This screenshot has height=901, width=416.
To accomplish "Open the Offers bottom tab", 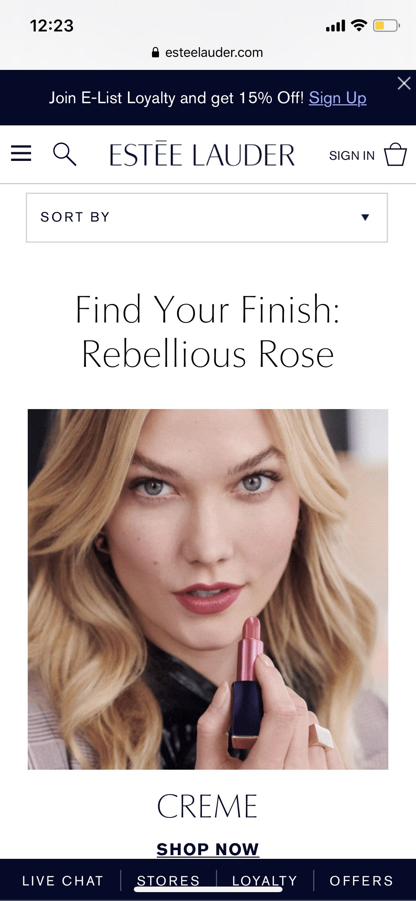I will 361,881.
